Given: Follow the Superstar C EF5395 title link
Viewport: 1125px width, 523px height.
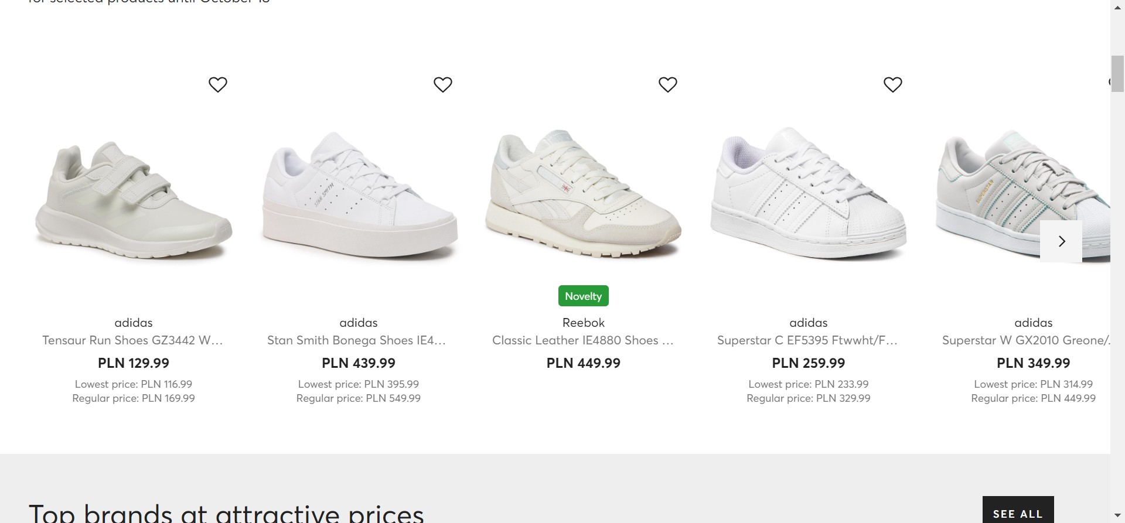Looking at the screenshot, I should [x=807, y=340].
